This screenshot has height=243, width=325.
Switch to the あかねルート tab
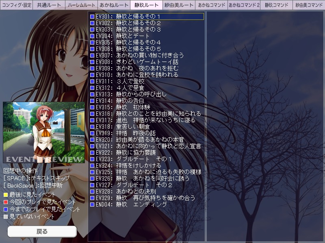[114, 5]
